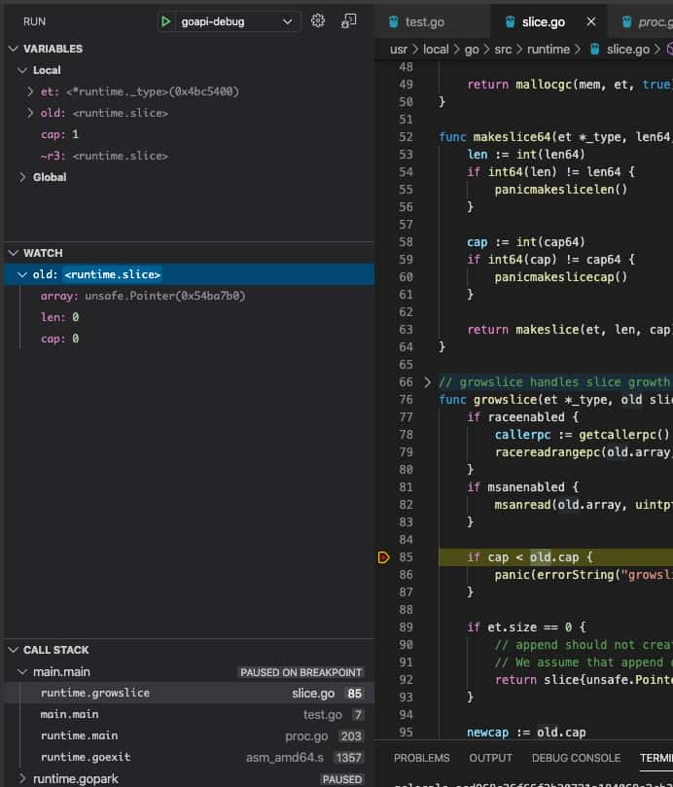Select runtime.main stack frame

point(189,735)
